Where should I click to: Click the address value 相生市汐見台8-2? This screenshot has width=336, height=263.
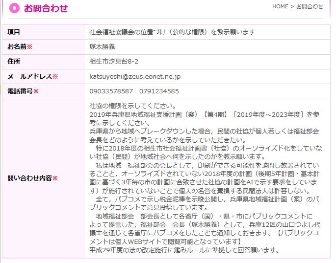(114, 62)
